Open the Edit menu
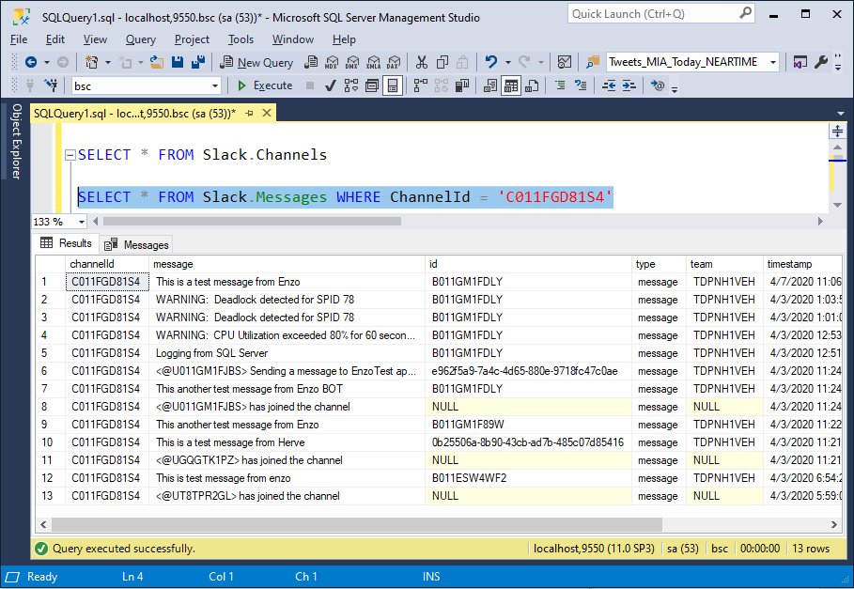The height and width of the screenshot is (589, 854). coord(55,39)
